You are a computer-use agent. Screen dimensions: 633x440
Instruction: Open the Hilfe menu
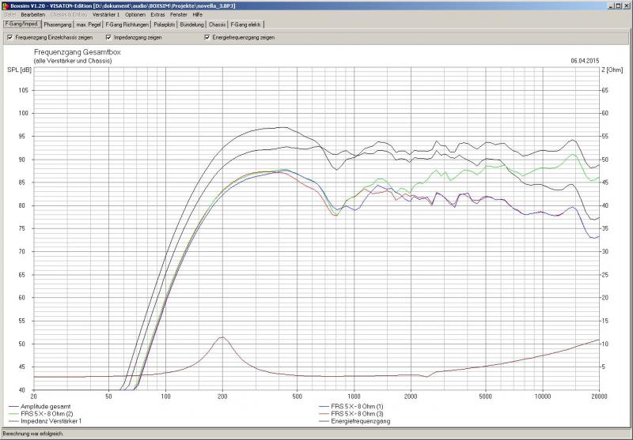coord(198,15)
